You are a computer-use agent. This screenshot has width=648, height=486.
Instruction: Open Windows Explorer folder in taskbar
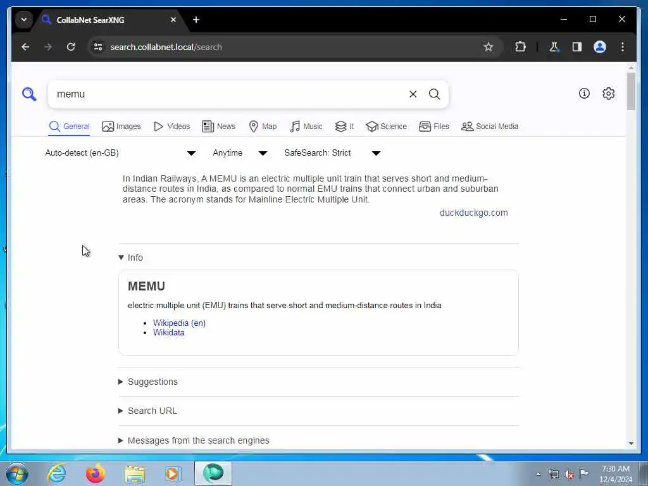point(135,473)
